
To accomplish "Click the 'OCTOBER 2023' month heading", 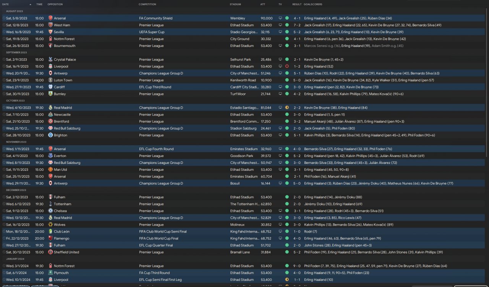I will coord(16,101).
